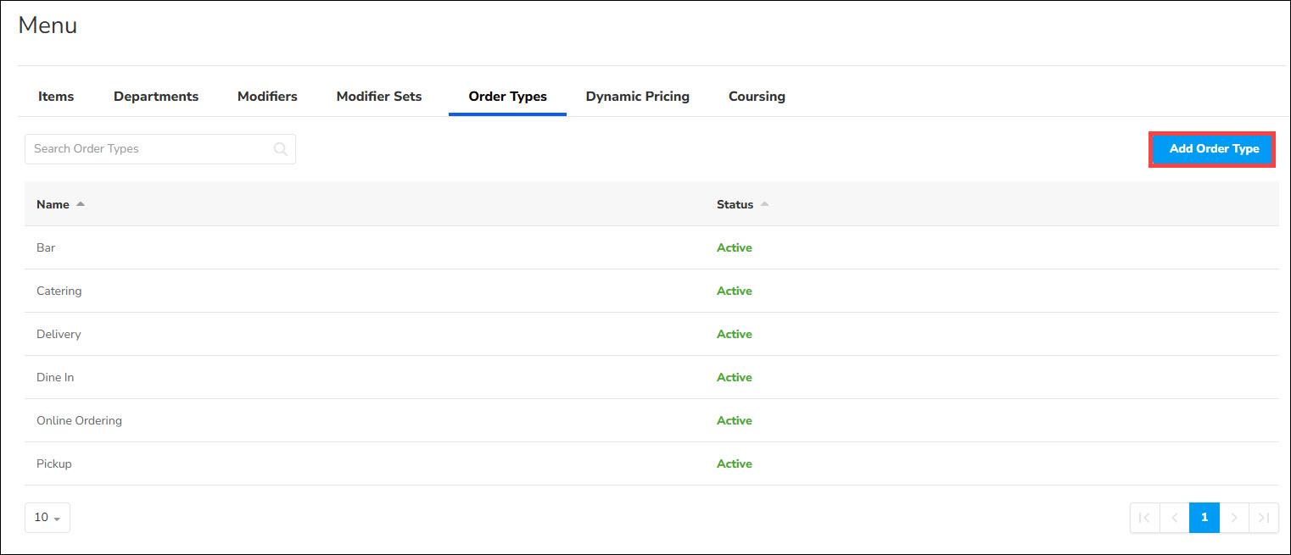Go to first page arrow

1144,518
